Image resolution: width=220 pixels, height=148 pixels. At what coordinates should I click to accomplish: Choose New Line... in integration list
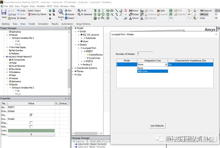coord(152,71)
